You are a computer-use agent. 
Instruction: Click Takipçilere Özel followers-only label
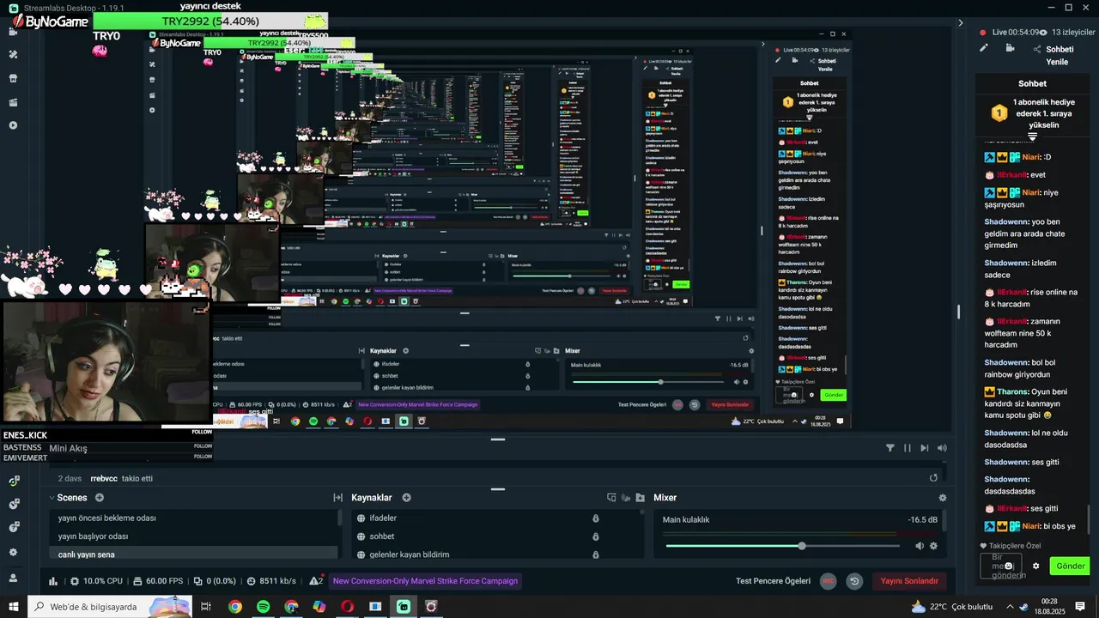(x=1015, y=546)
